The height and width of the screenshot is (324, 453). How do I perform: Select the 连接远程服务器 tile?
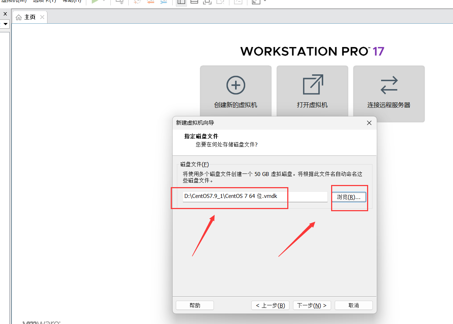point(389,94)
